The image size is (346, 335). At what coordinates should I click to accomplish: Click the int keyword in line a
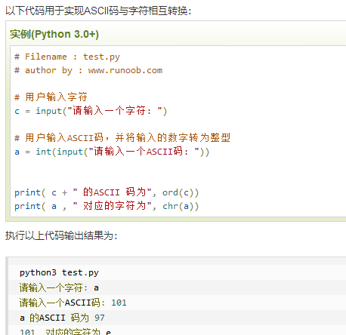(44, 152)
